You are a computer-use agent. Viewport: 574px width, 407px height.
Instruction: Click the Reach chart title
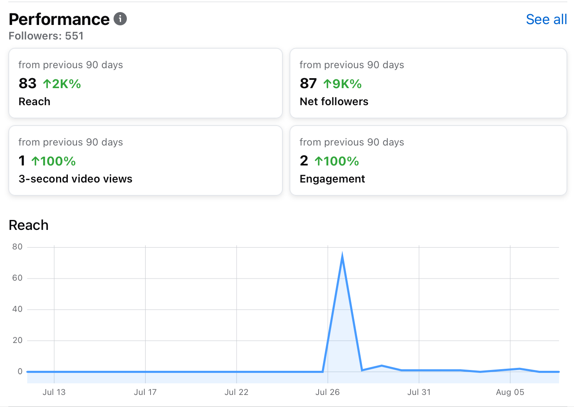click(x=29, y=225)
